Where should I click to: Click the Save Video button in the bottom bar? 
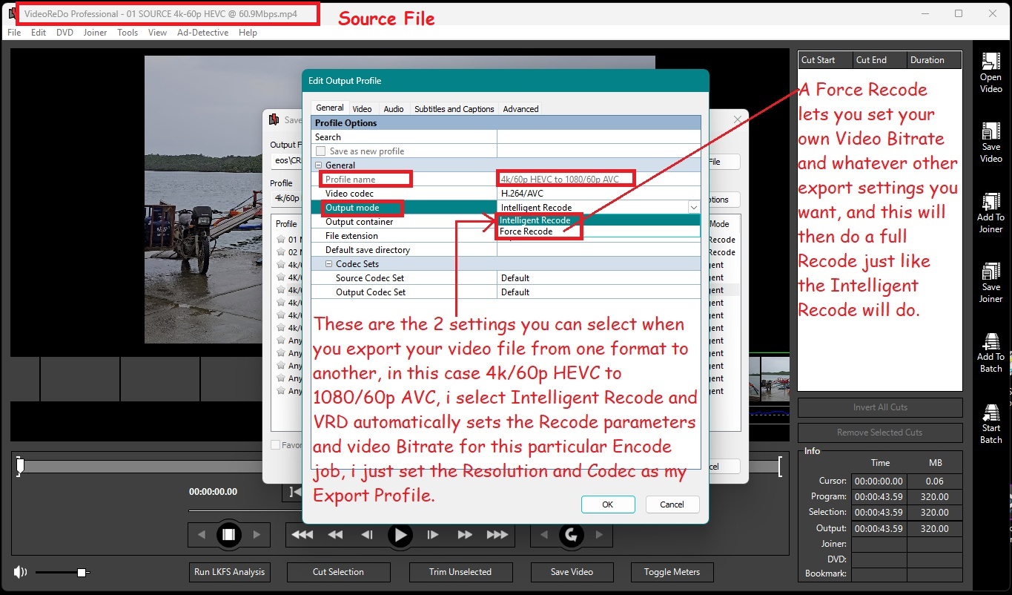571,572
